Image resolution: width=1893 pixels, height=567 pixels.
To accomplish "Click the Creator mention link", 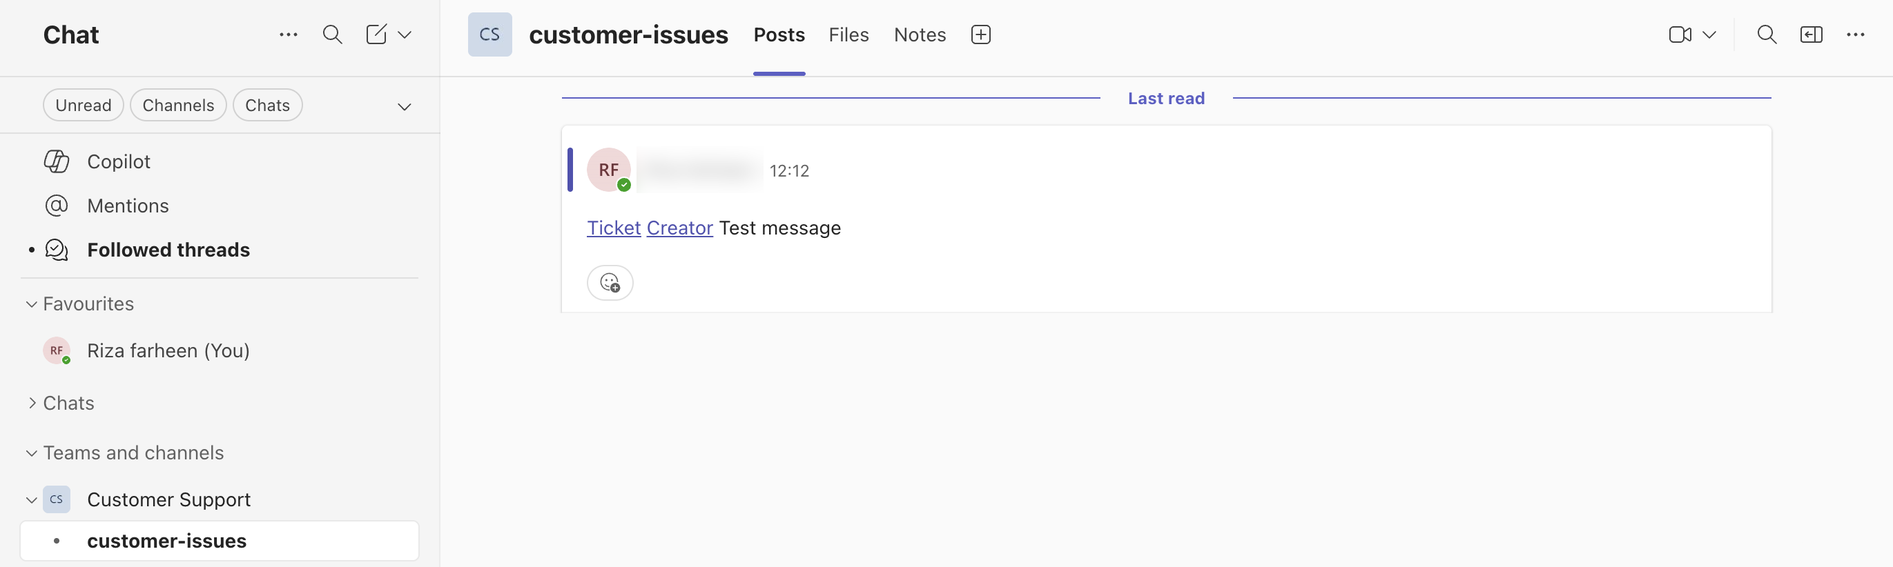I will point(679,228).
